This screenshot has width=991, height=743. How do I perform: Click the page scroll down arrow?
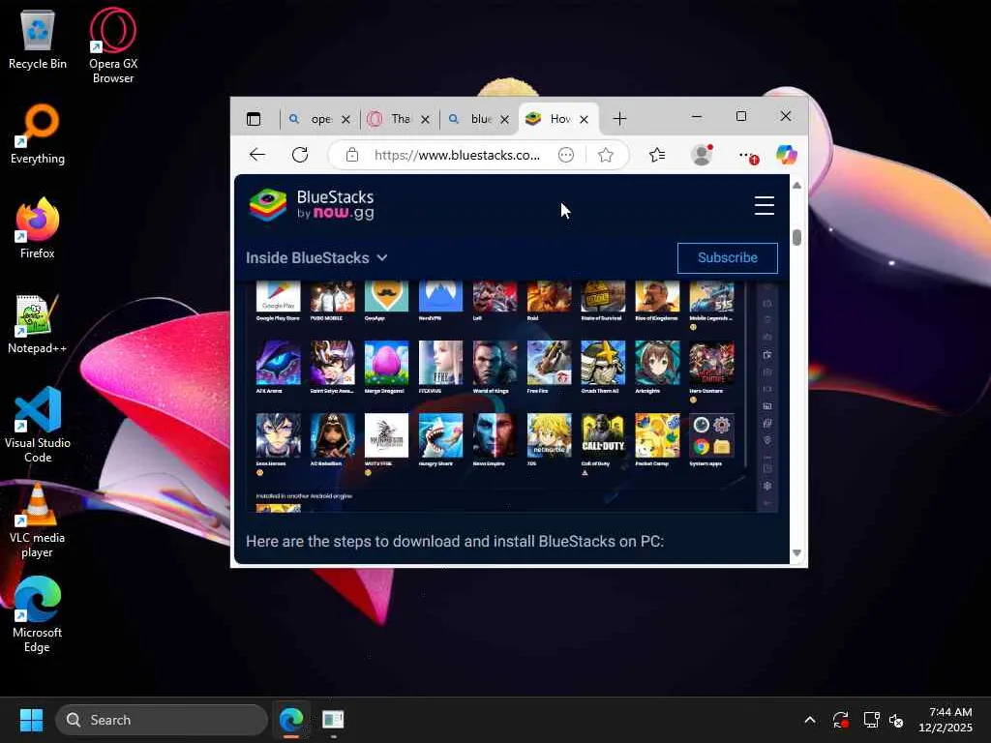coord(797,552)
